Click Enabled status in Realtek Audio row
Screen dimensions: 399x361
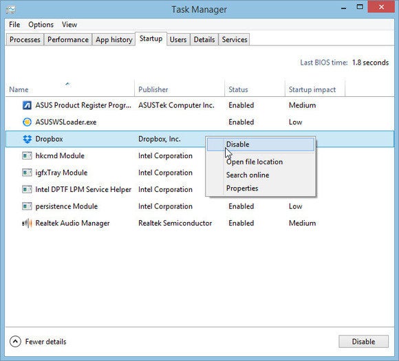[x=241, y=223]
